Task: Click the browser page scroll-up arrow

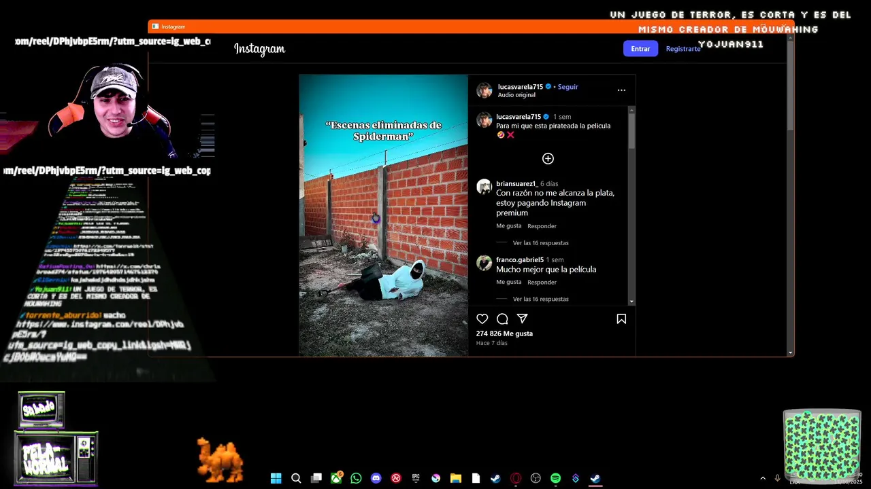Action: tap(790, 37)
